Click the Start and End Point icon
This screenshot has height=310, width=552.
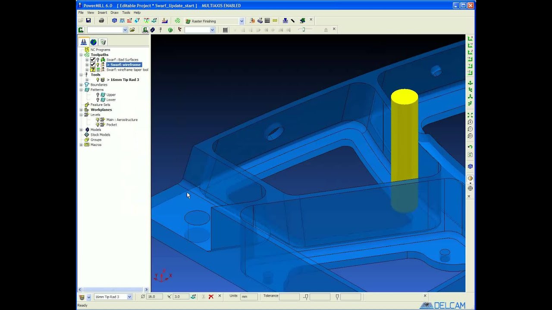coord(138,20)
